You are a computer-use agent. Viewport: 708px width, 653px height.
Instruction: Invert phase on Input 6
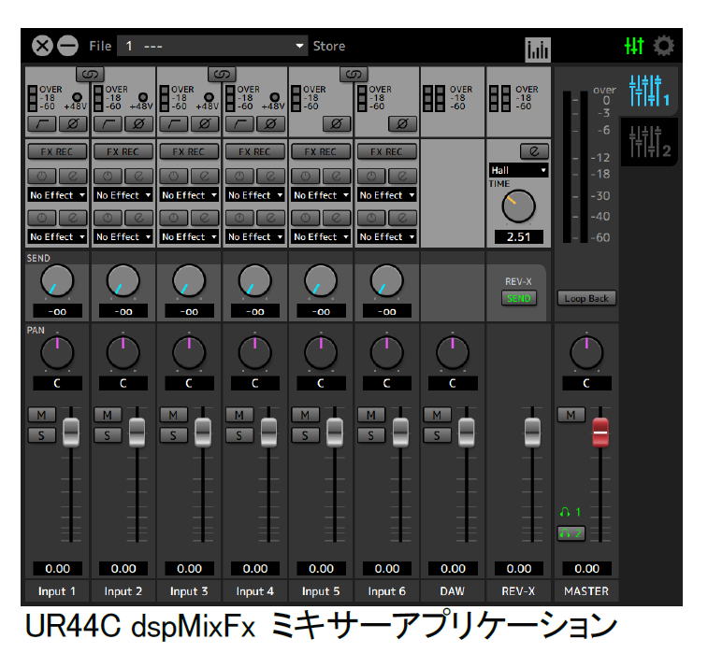point(402,123)
